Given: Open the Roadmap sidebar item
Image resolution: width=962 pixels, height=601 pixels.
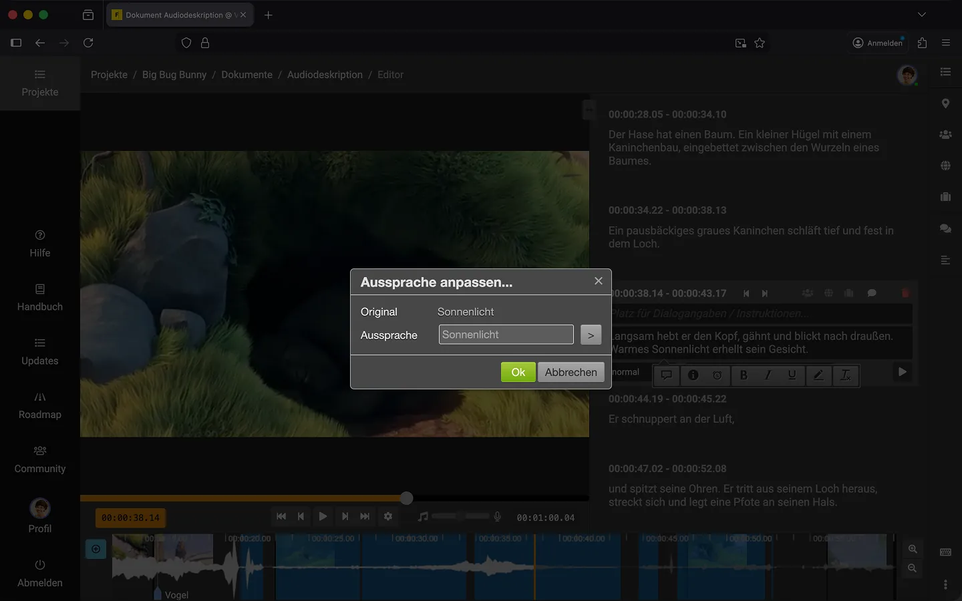Looking at the screenshot, I should (40, 405).
